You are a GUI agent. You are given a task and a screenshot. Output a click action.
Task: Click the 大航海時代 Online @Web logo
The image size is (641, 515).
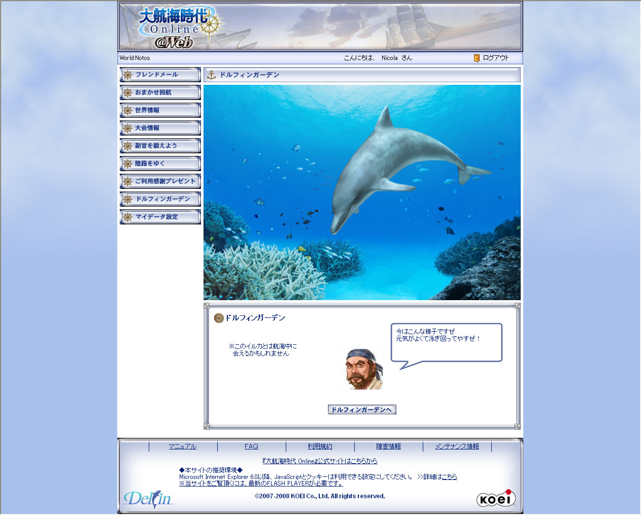click(181, 28)
